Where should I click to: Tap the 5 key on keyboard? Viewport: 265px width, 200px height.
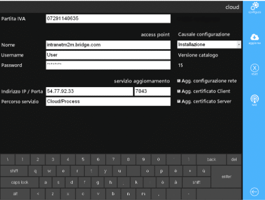pos(83,160)
